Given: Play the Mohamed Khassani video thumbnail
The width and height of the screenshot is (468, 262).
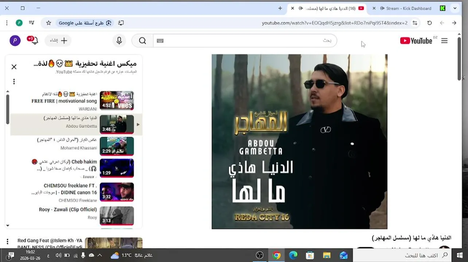Looking at the screenshot, I should point(117,146).
